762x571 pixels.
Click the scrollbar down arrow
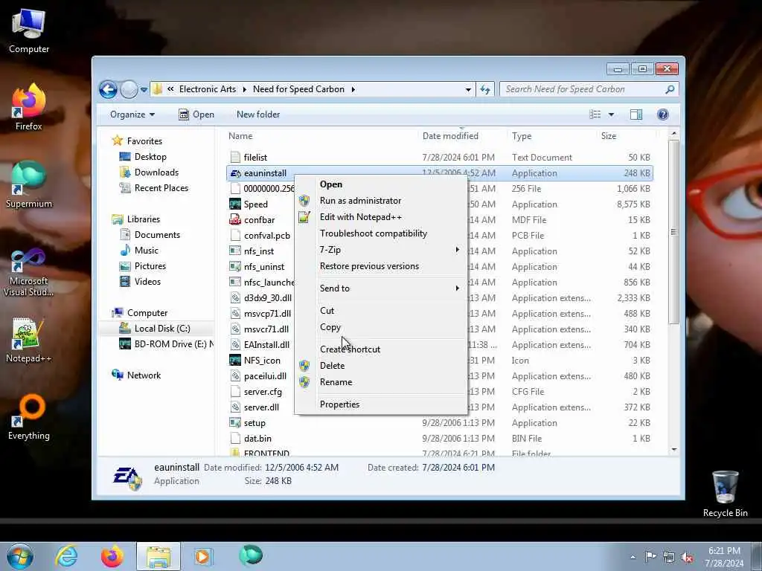point(673,450)
